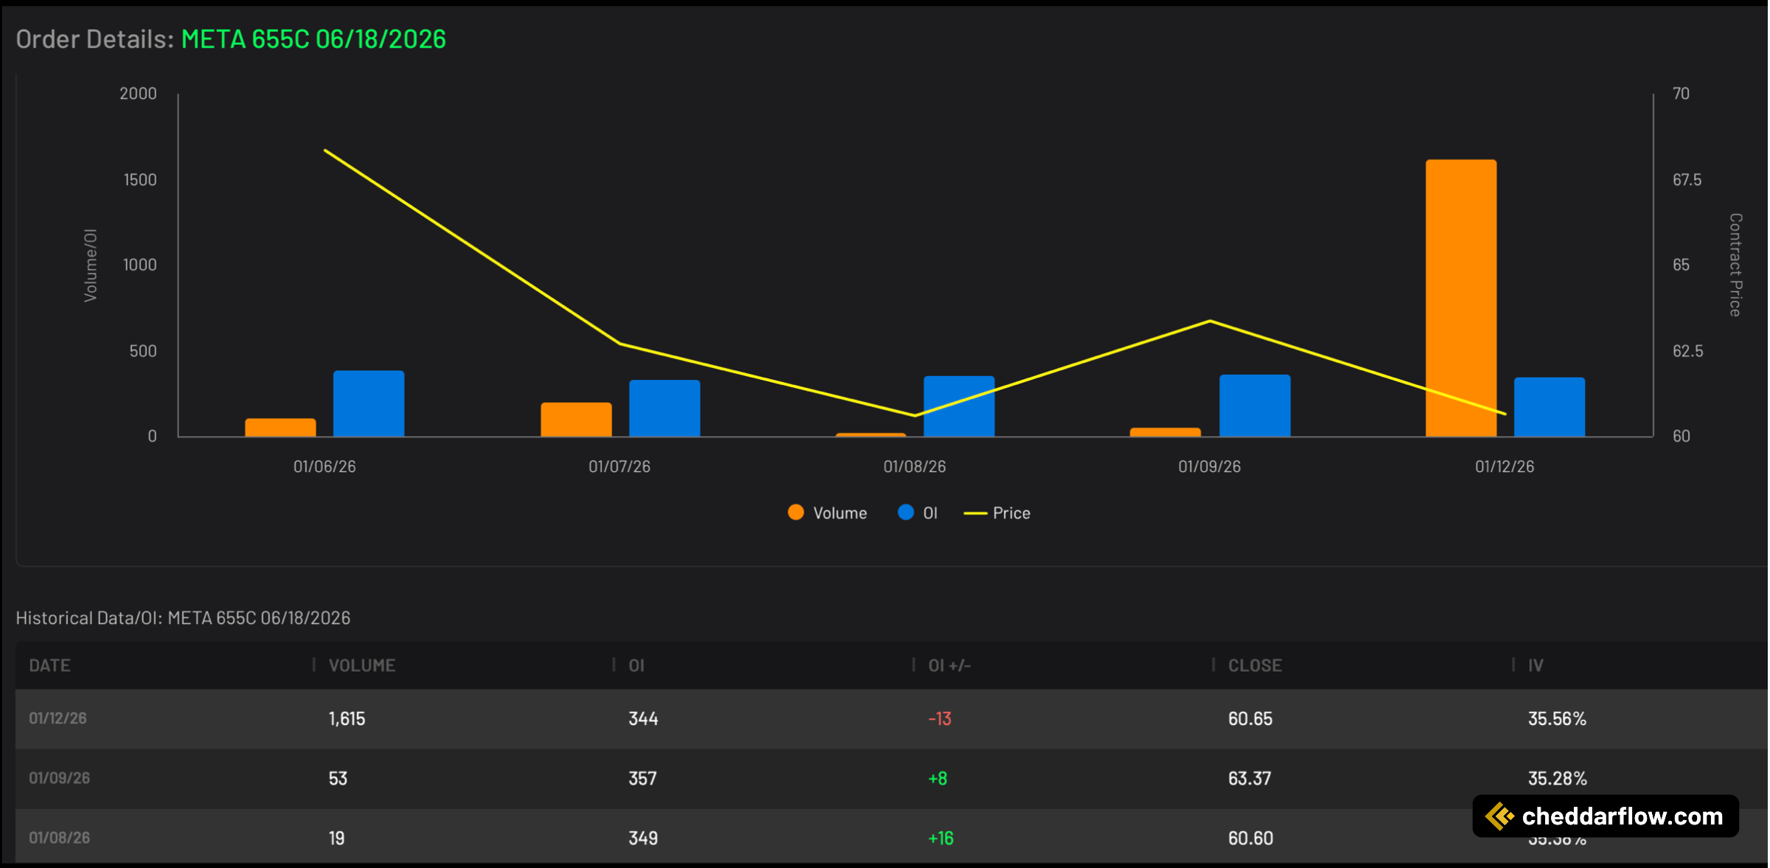
Task: Click the 01/07/26 label on the chart x-axis
Action: click(x=619, y=467)
